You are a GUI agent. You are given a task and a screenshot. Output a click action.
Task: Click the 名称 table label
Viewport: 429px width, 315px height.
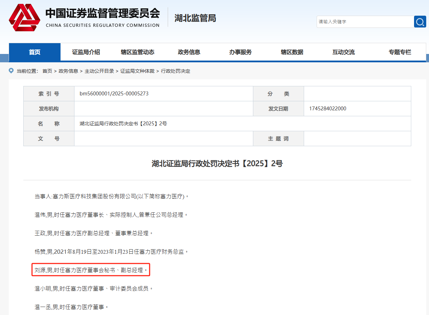coord(49,124)
